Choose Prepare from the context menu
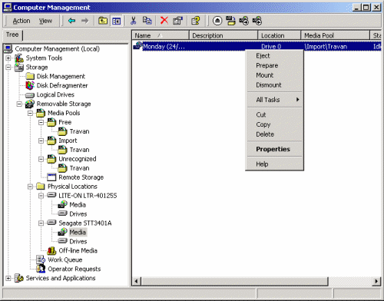Screen dimensions: 384x301 tap(274, 65)
